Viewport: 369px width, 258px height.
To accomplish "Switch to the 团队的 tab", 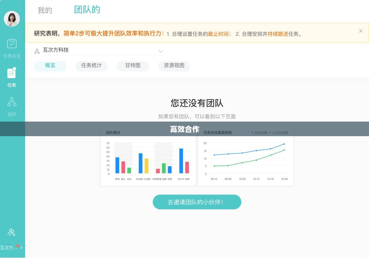I will pos(87,10).
